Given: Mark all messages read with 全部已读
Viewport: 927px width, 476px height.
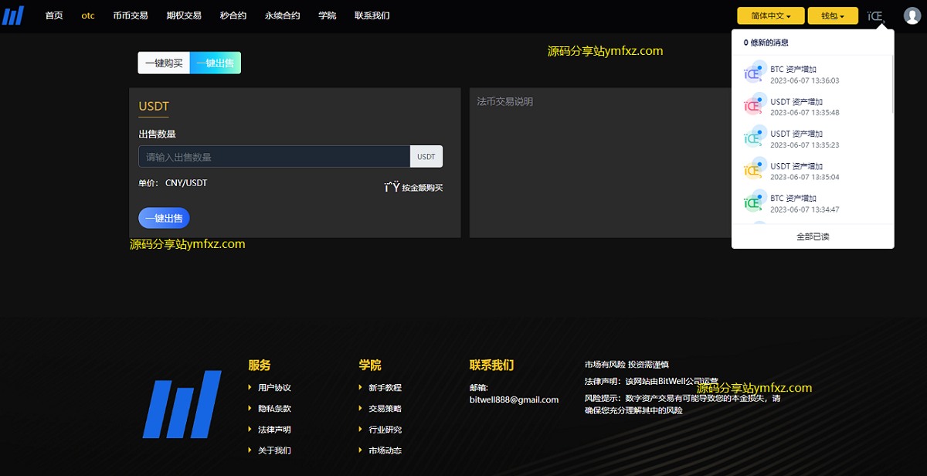Looking at the screenshot, I should 813,236.
